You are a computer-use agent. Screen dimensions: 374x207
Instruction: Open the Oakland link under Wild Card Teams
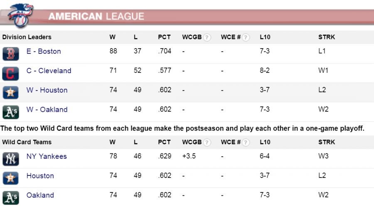[x=40, y=195]
